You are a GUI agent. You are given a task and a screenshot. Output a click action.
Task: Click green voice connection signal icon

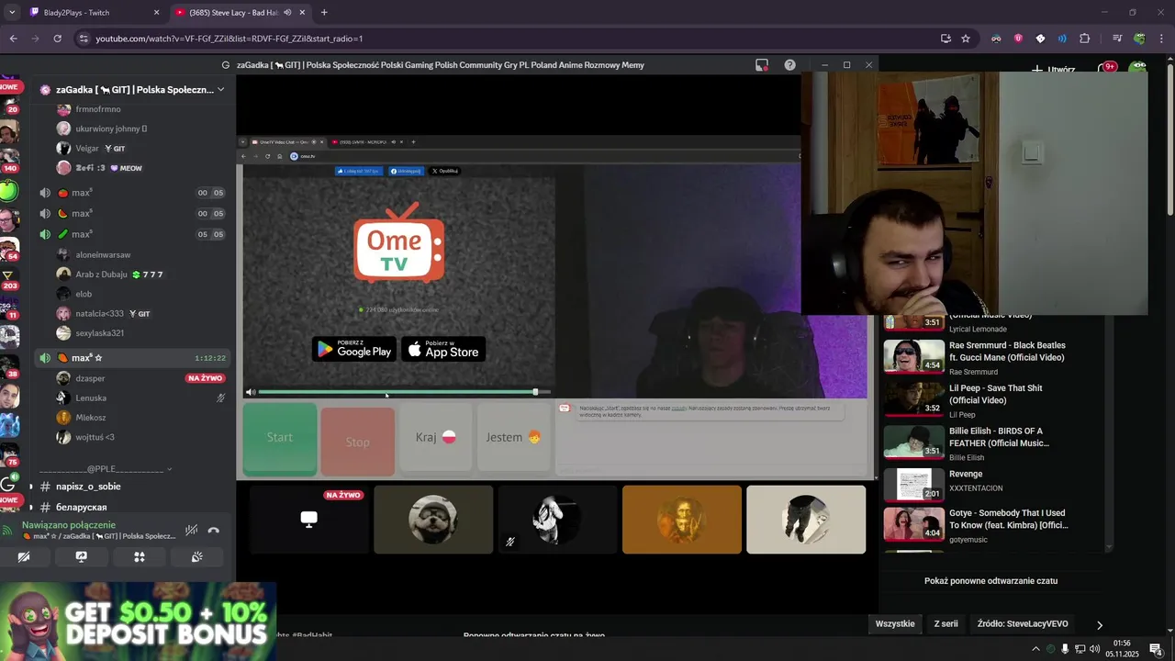pos(9,530)
